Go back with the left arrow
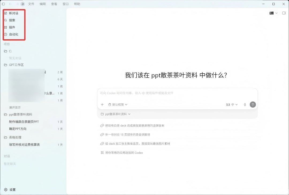The image size is (289, 195). pos(10,4)
